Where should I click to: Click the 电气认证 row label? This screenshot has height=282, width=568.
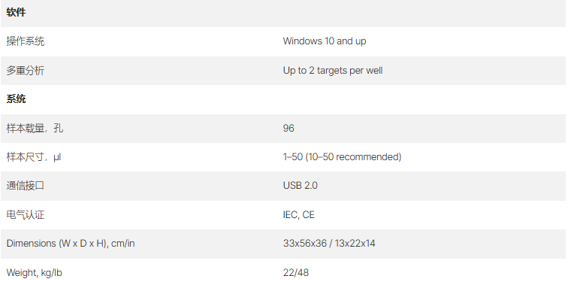26,214
